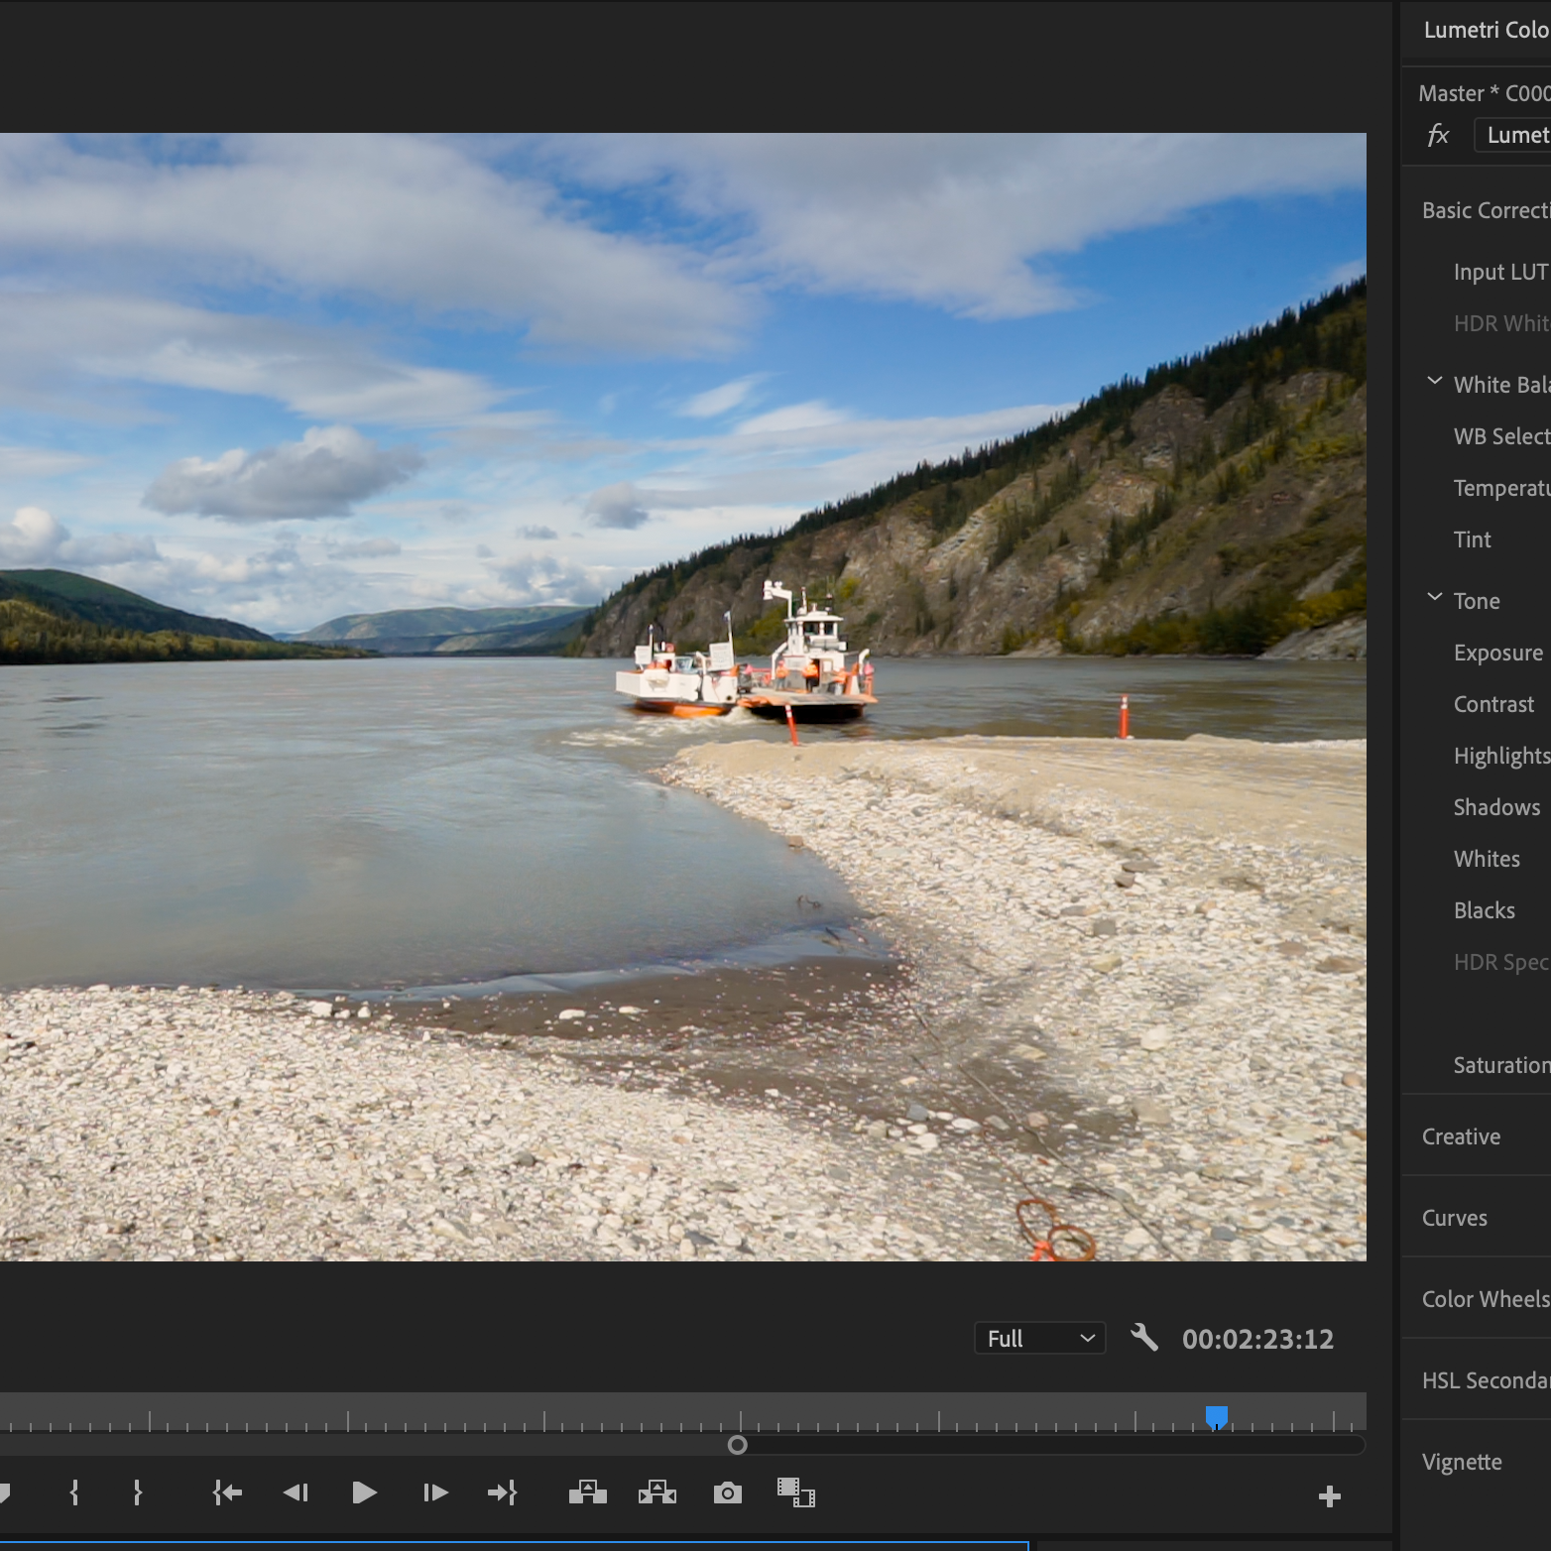The image size is (1551, 1551).
Task: Click the WB Selector label
Action: coord(1501,436)
